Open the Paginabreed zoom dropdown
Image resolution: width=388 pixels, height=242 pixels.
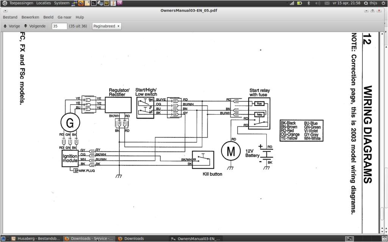[x=106, y=26]
